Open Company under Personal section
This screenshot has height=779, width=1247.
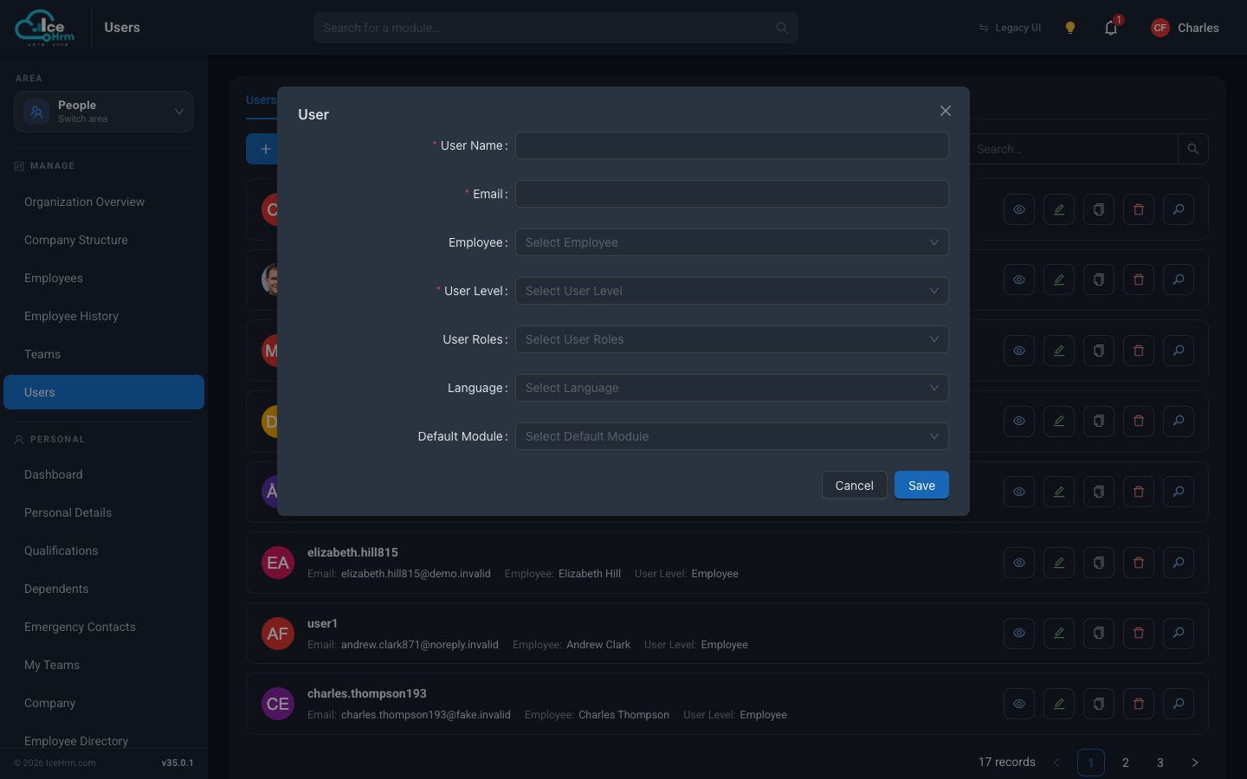tap(104, 703)
